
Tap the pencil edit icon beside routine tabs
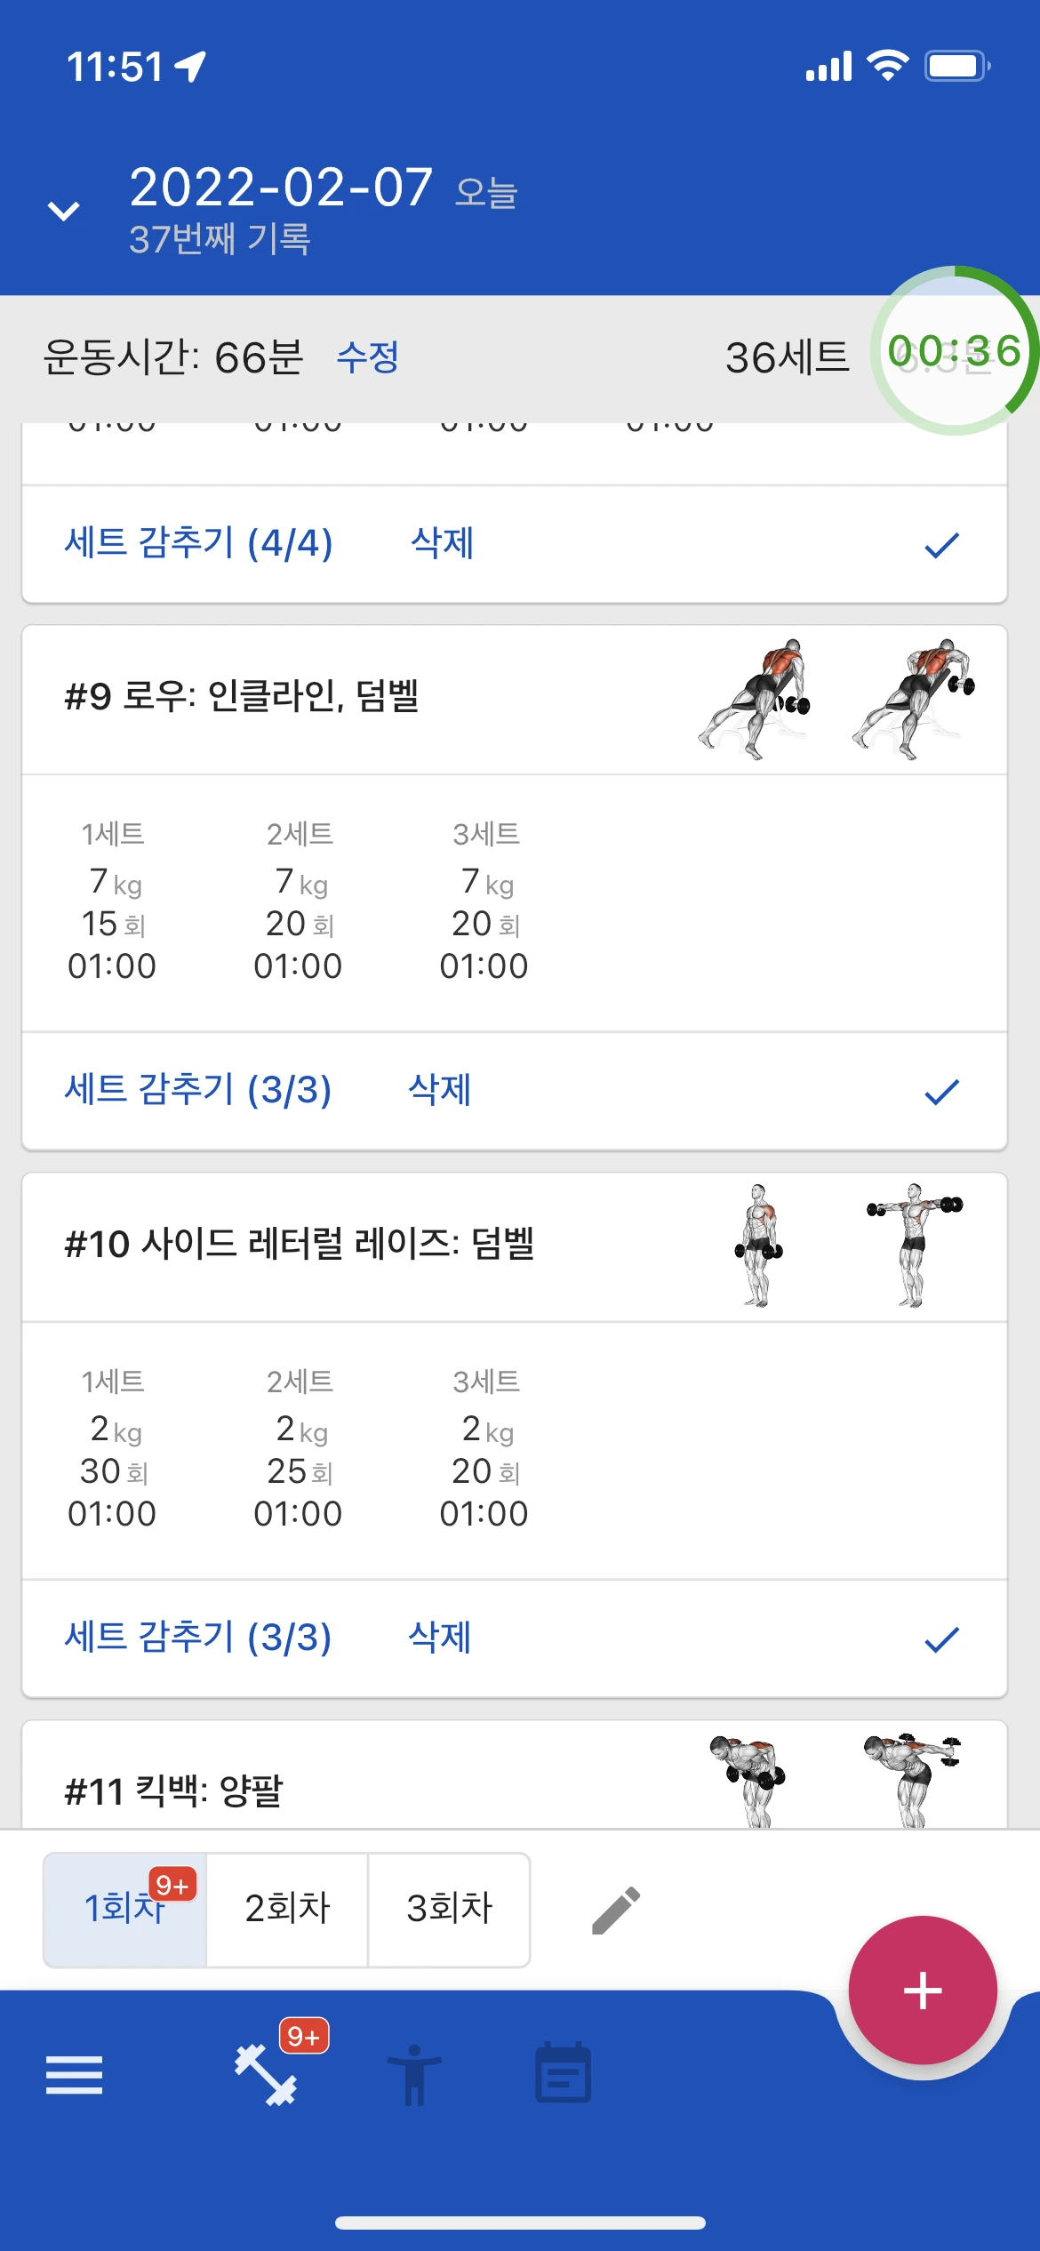[x=616, y=1910]
